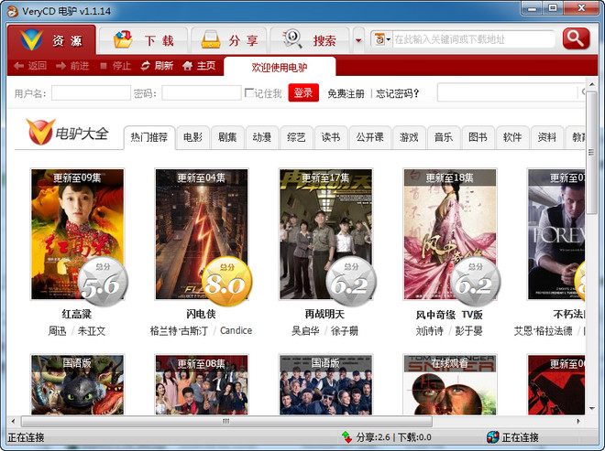The image size is (605, 451).
Task: Click the 用户名 username input field
Action: [91, 93]
